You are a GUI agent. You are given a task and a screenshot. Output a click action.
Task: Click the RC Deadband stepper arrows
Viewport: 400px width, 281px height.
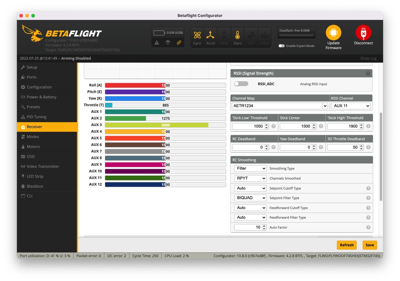pyautogui.click(x=266, y=147)
